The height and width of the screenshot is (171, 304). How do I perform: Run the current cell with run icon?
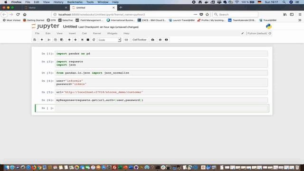82,40
